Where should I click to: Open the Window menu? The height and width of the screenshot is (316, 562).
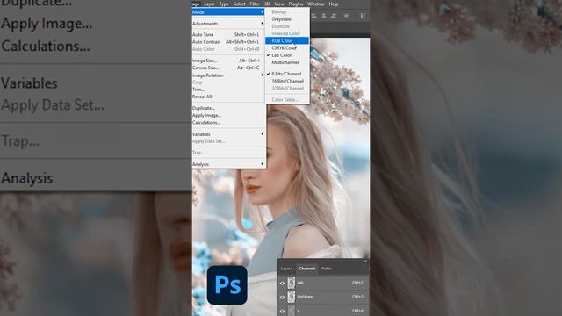(x=316, y=4)
